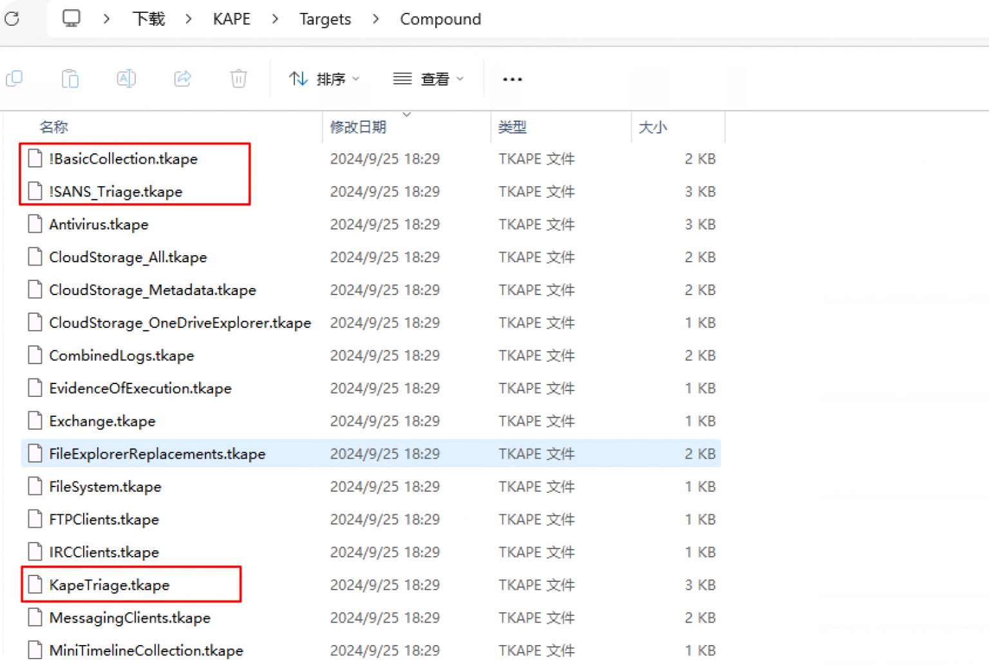
Task: Sort files by the 大小 column header
Action: [x=653, y=127]
